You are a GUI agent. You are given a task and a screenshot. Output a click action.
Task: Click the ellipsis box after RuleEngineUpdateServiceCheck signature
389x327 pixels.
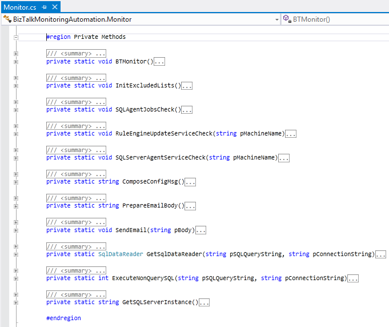(x=291, y=134)
